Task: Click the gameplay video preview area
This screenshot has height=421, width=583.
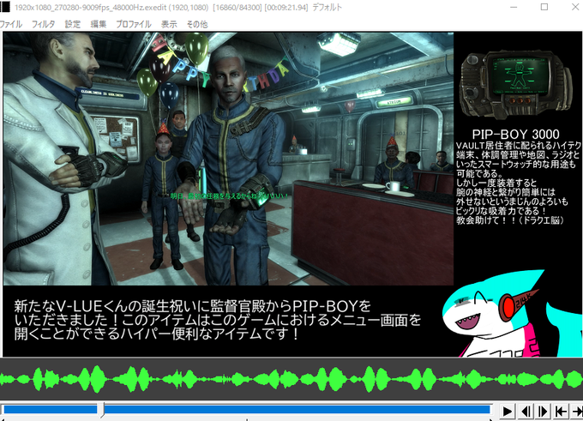Action: (228, 159)
